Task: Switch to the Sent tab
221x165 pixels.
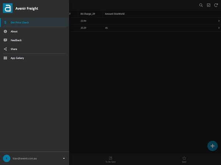Action: point(184,159)
